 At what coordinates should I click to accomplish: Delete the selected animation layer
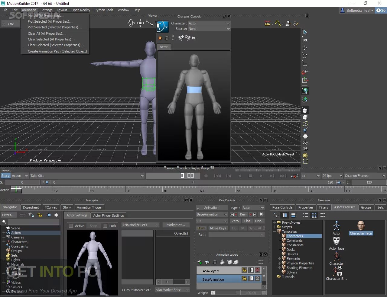click(x=215, y=262)
